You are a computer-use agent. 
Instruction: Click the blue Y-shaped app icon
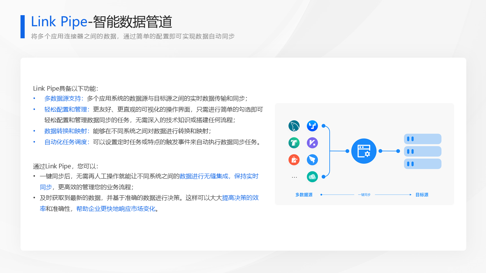[312, 126]
